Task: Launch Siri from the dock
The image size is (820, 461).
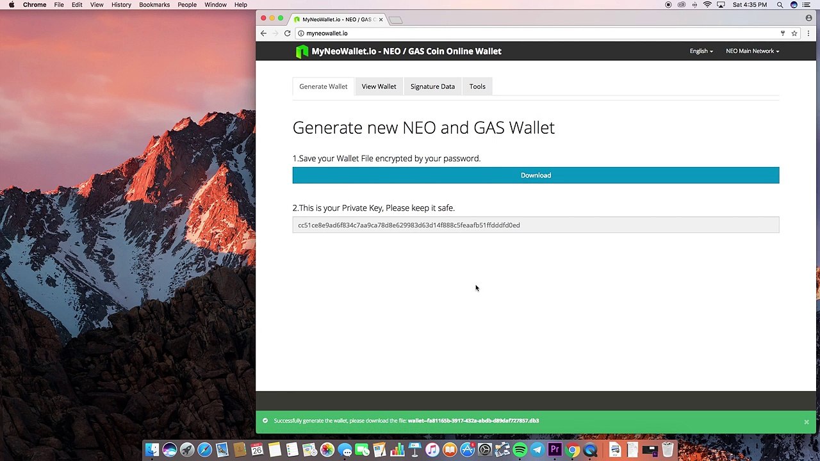Action: (170, 450)
